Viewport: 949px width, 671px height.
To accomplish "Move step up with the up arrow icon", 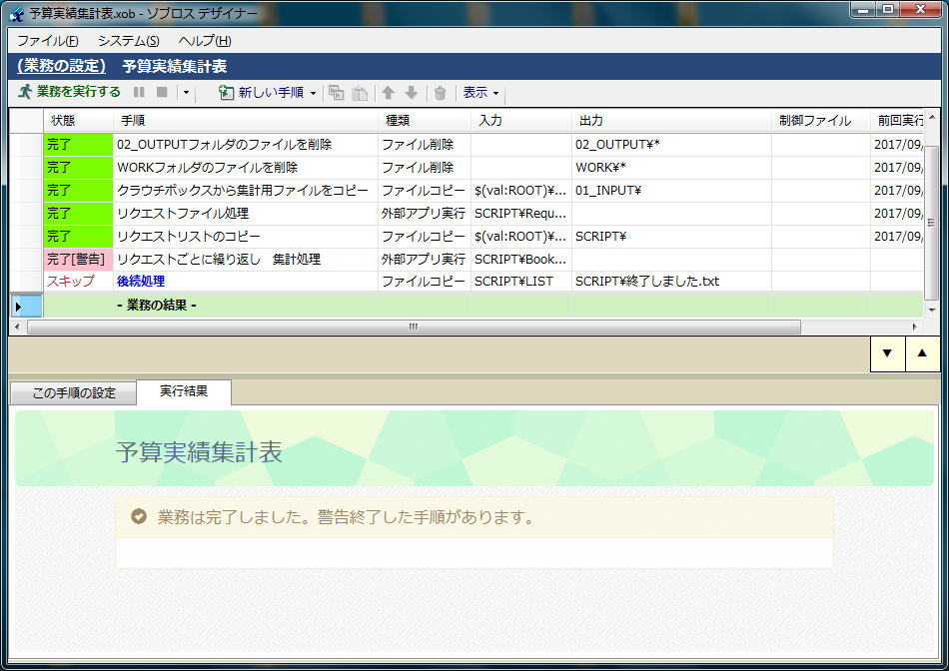I will (388, 93).
